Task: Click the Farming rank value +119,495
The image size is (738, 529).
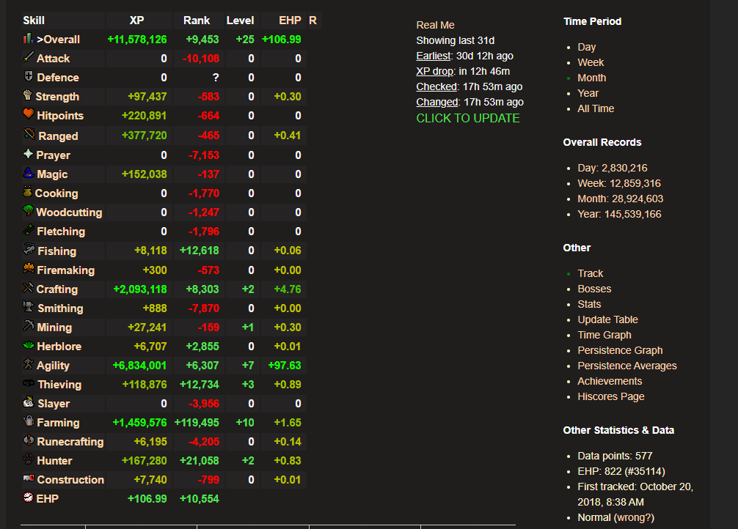Action: click(197, 423)
